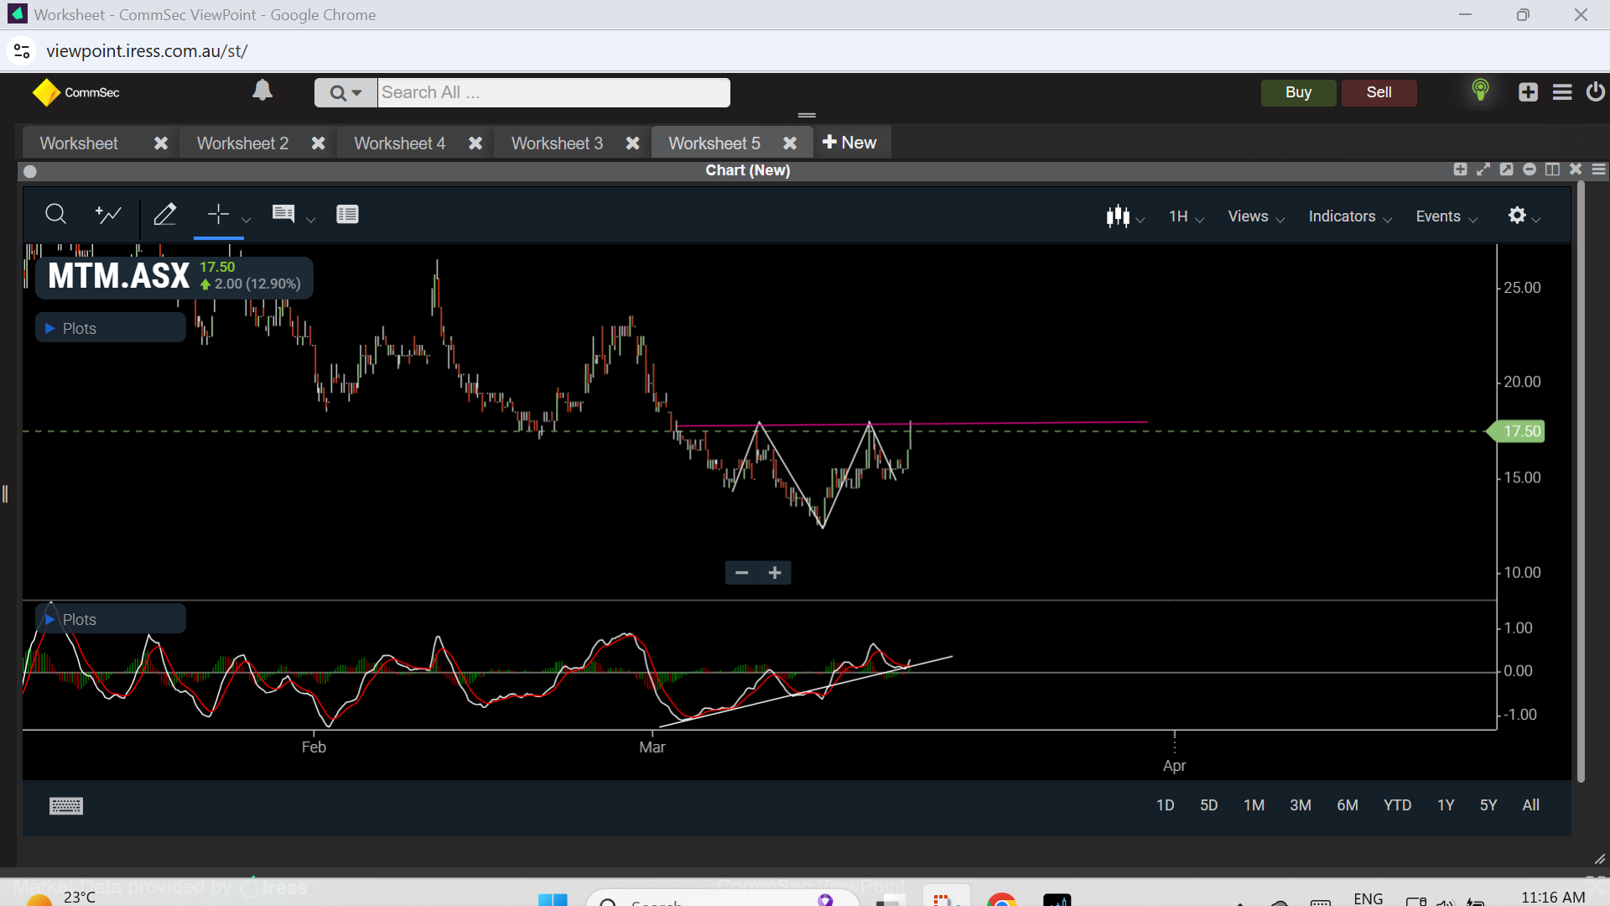The image size is (1610, 906).
Task: Select the Worksheet 5 tab
Action: click(x=714, y=143)
